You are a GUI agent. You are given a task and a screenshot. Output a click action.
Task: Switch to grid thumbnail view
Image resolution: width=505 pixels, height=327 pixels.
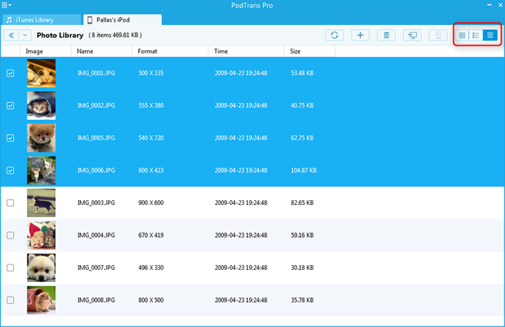[x=462, y=35]
